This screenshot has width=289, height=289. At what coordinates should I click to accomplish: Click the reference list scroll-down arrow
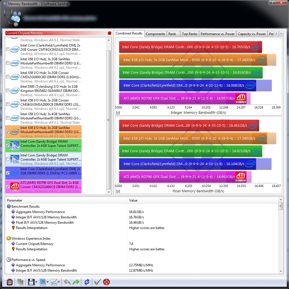[109, 192]
